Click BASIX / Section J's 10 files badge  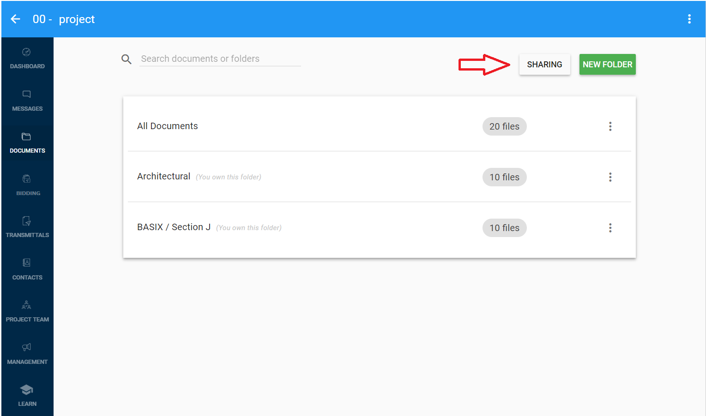point(504,228)
